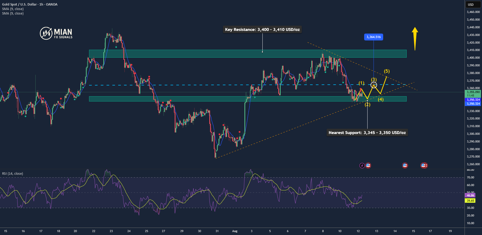Click the yellow 39.65 RSI average tag
The image size is (482, 235).
tap(470, 201)
